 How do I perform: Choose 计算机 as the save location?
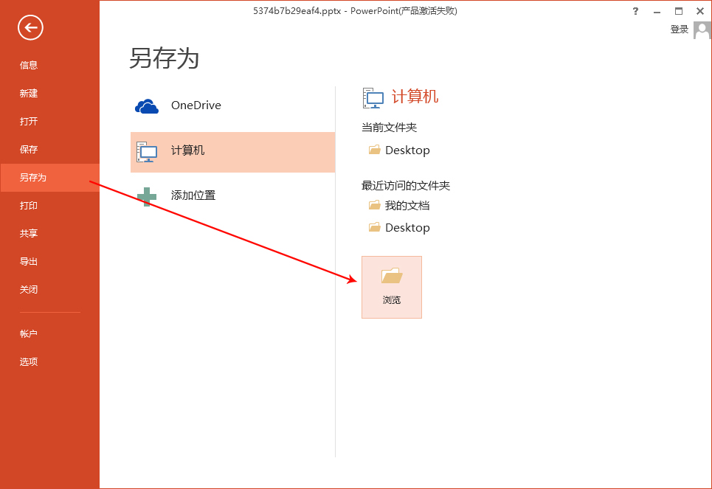[x=232, y=152]
